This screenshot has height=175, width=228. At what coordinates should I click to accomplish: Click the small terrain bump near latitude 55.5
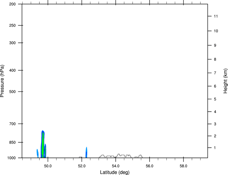140,156
